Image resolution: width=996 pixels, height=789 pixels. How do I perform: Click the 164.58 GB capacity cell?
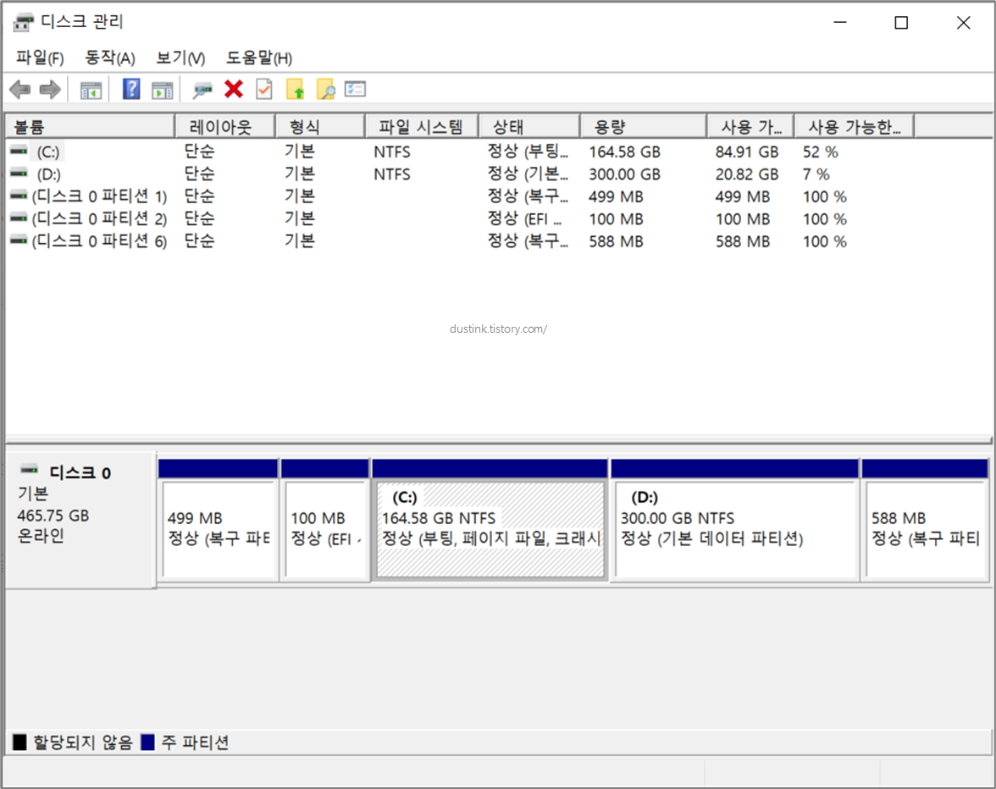tap(624, 152)
